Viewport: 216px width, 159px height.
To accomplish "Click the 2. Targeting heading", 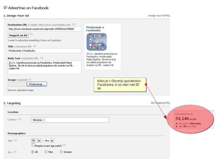I will pos(12,103).
